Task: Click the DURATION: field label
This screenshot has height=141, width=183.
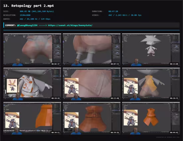Action: click(x=97, y=11)
